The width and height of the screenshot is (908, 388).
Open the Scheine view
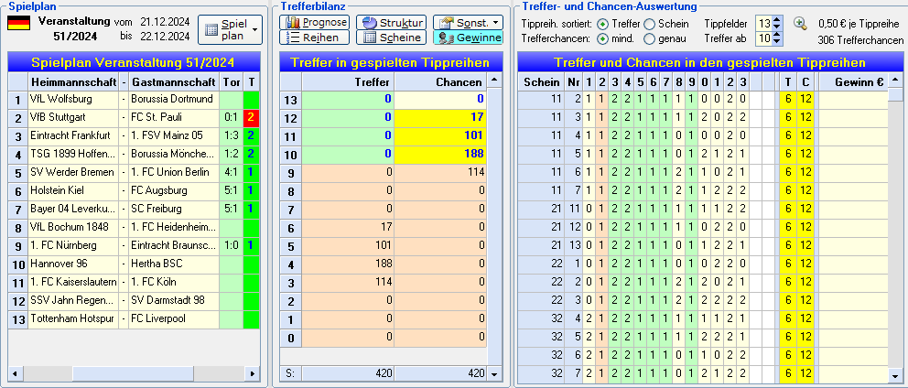tap(391, 38)
